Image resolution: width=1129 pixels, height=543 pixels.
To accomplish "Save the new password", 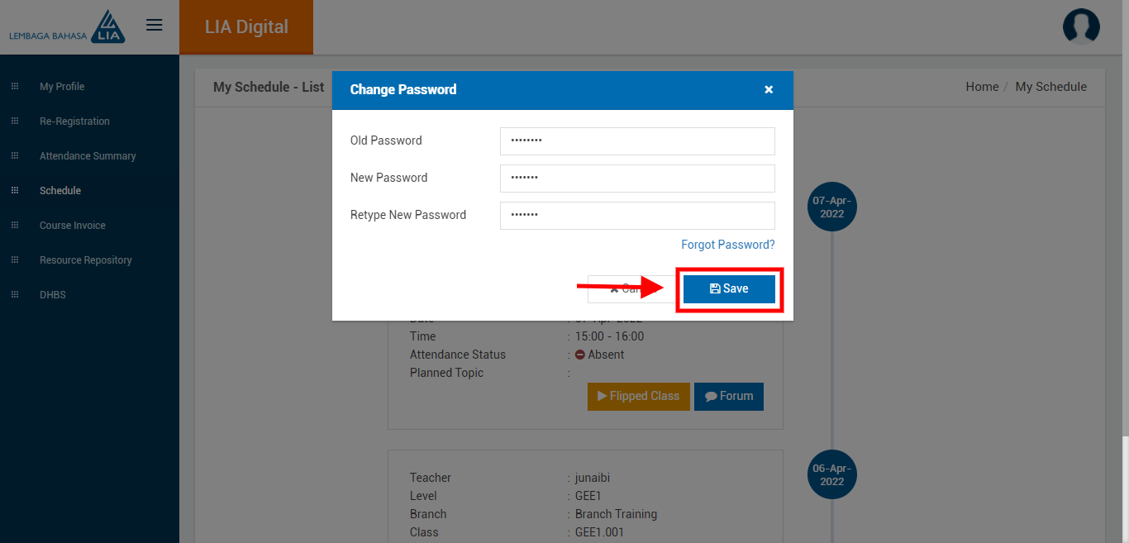I will click(729, 289).
